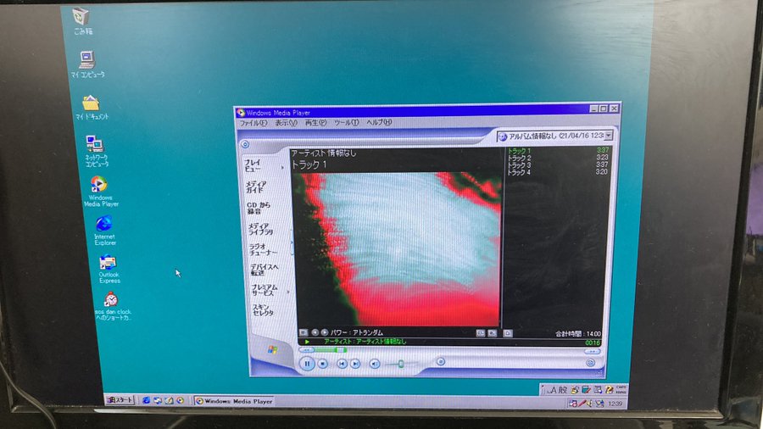Skip to the next track
This screenshot has height=429, width=763.
356,364
